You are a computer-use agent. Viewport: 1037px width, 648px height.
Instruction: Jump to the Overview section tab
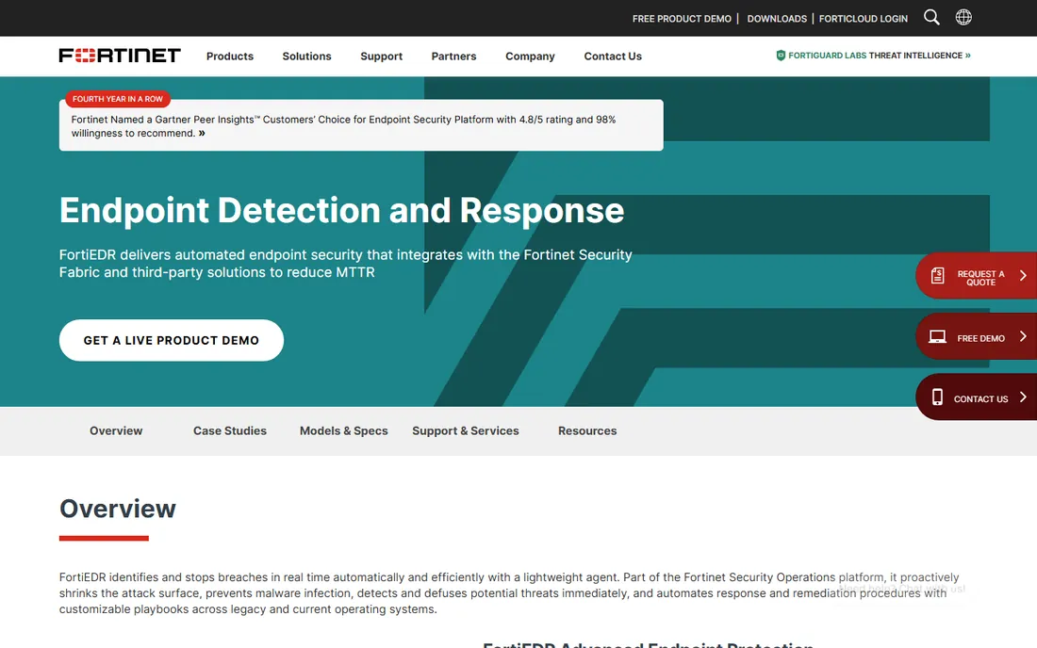(x=116, y=430)
